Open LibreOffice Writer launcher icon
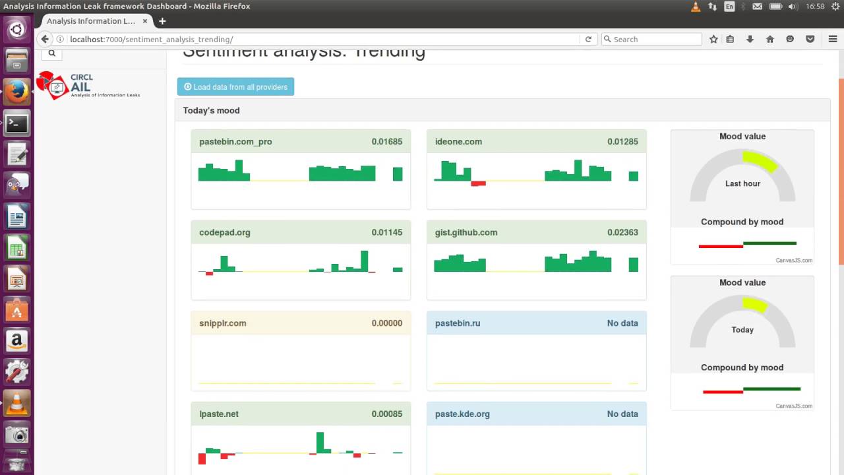This screenshot has height=475, width=844. point(16,217)
